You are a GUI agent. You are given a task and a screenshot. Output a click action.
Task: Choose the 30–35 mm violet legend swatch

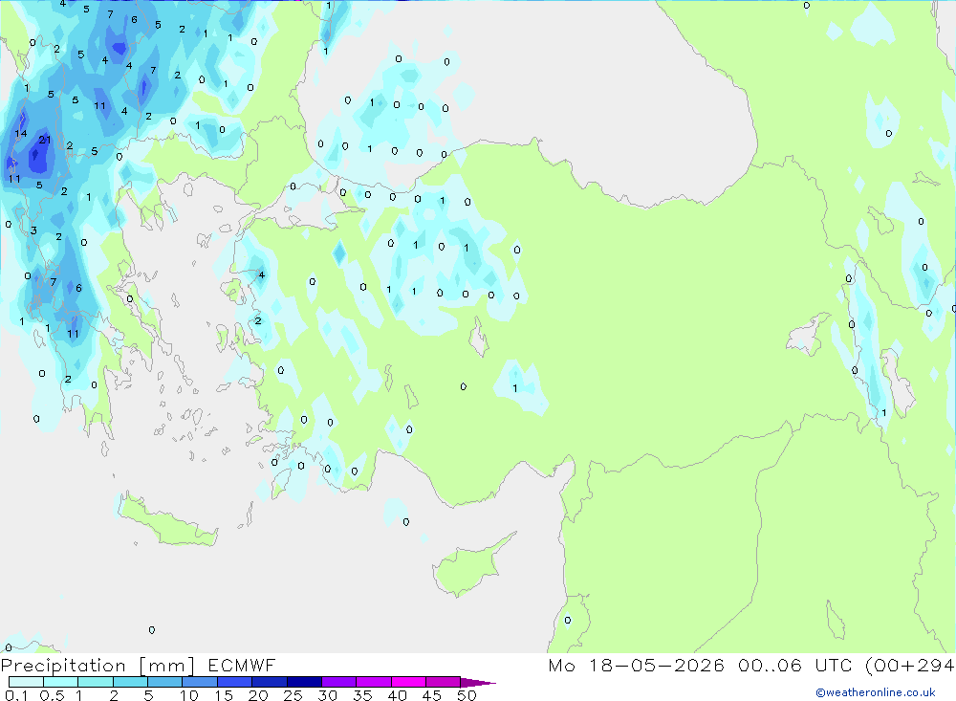coord(338,682)
